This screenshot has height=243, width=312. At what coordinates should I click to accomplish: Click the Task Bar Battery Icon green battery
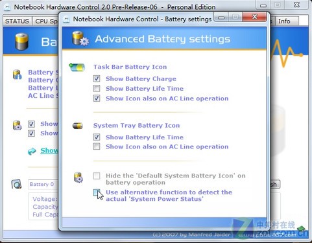[77, 67]
